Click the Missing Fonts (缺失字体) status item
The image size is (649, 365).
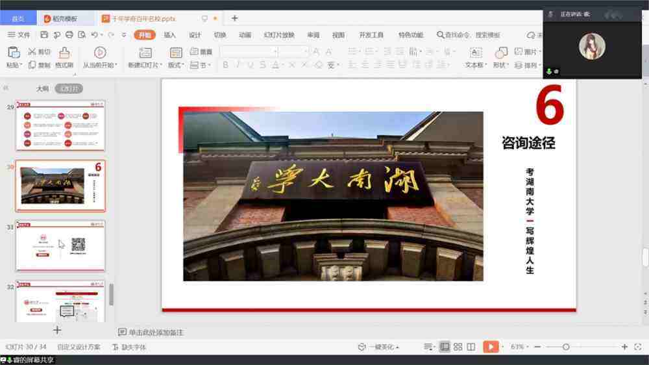coord(129,347)
